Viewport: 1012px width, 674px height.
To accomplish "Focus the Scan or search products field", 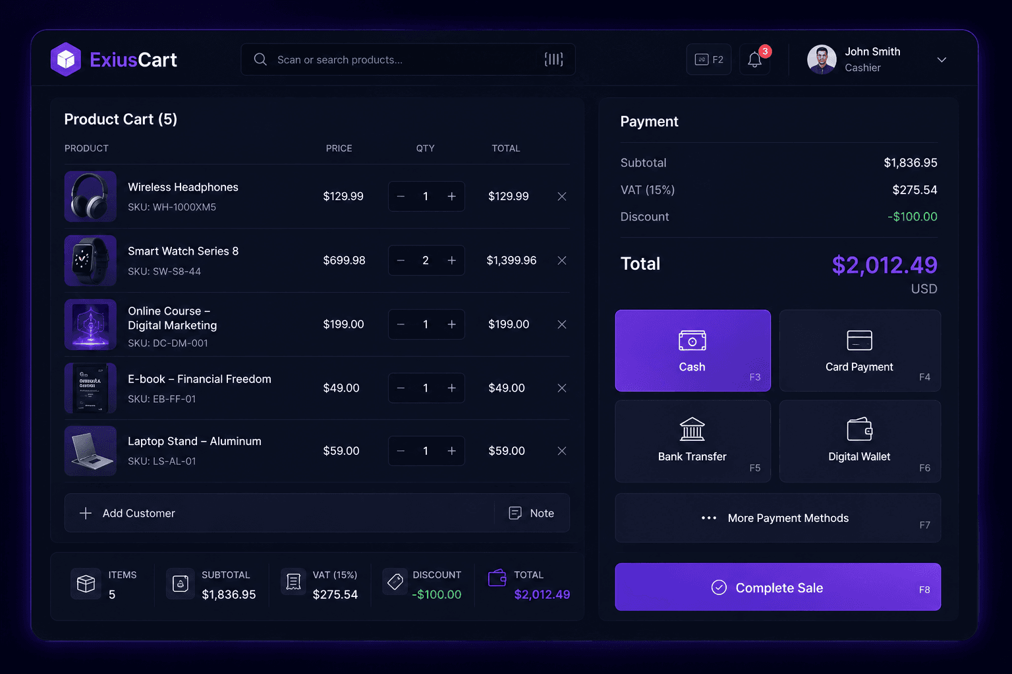I will 408,59.
